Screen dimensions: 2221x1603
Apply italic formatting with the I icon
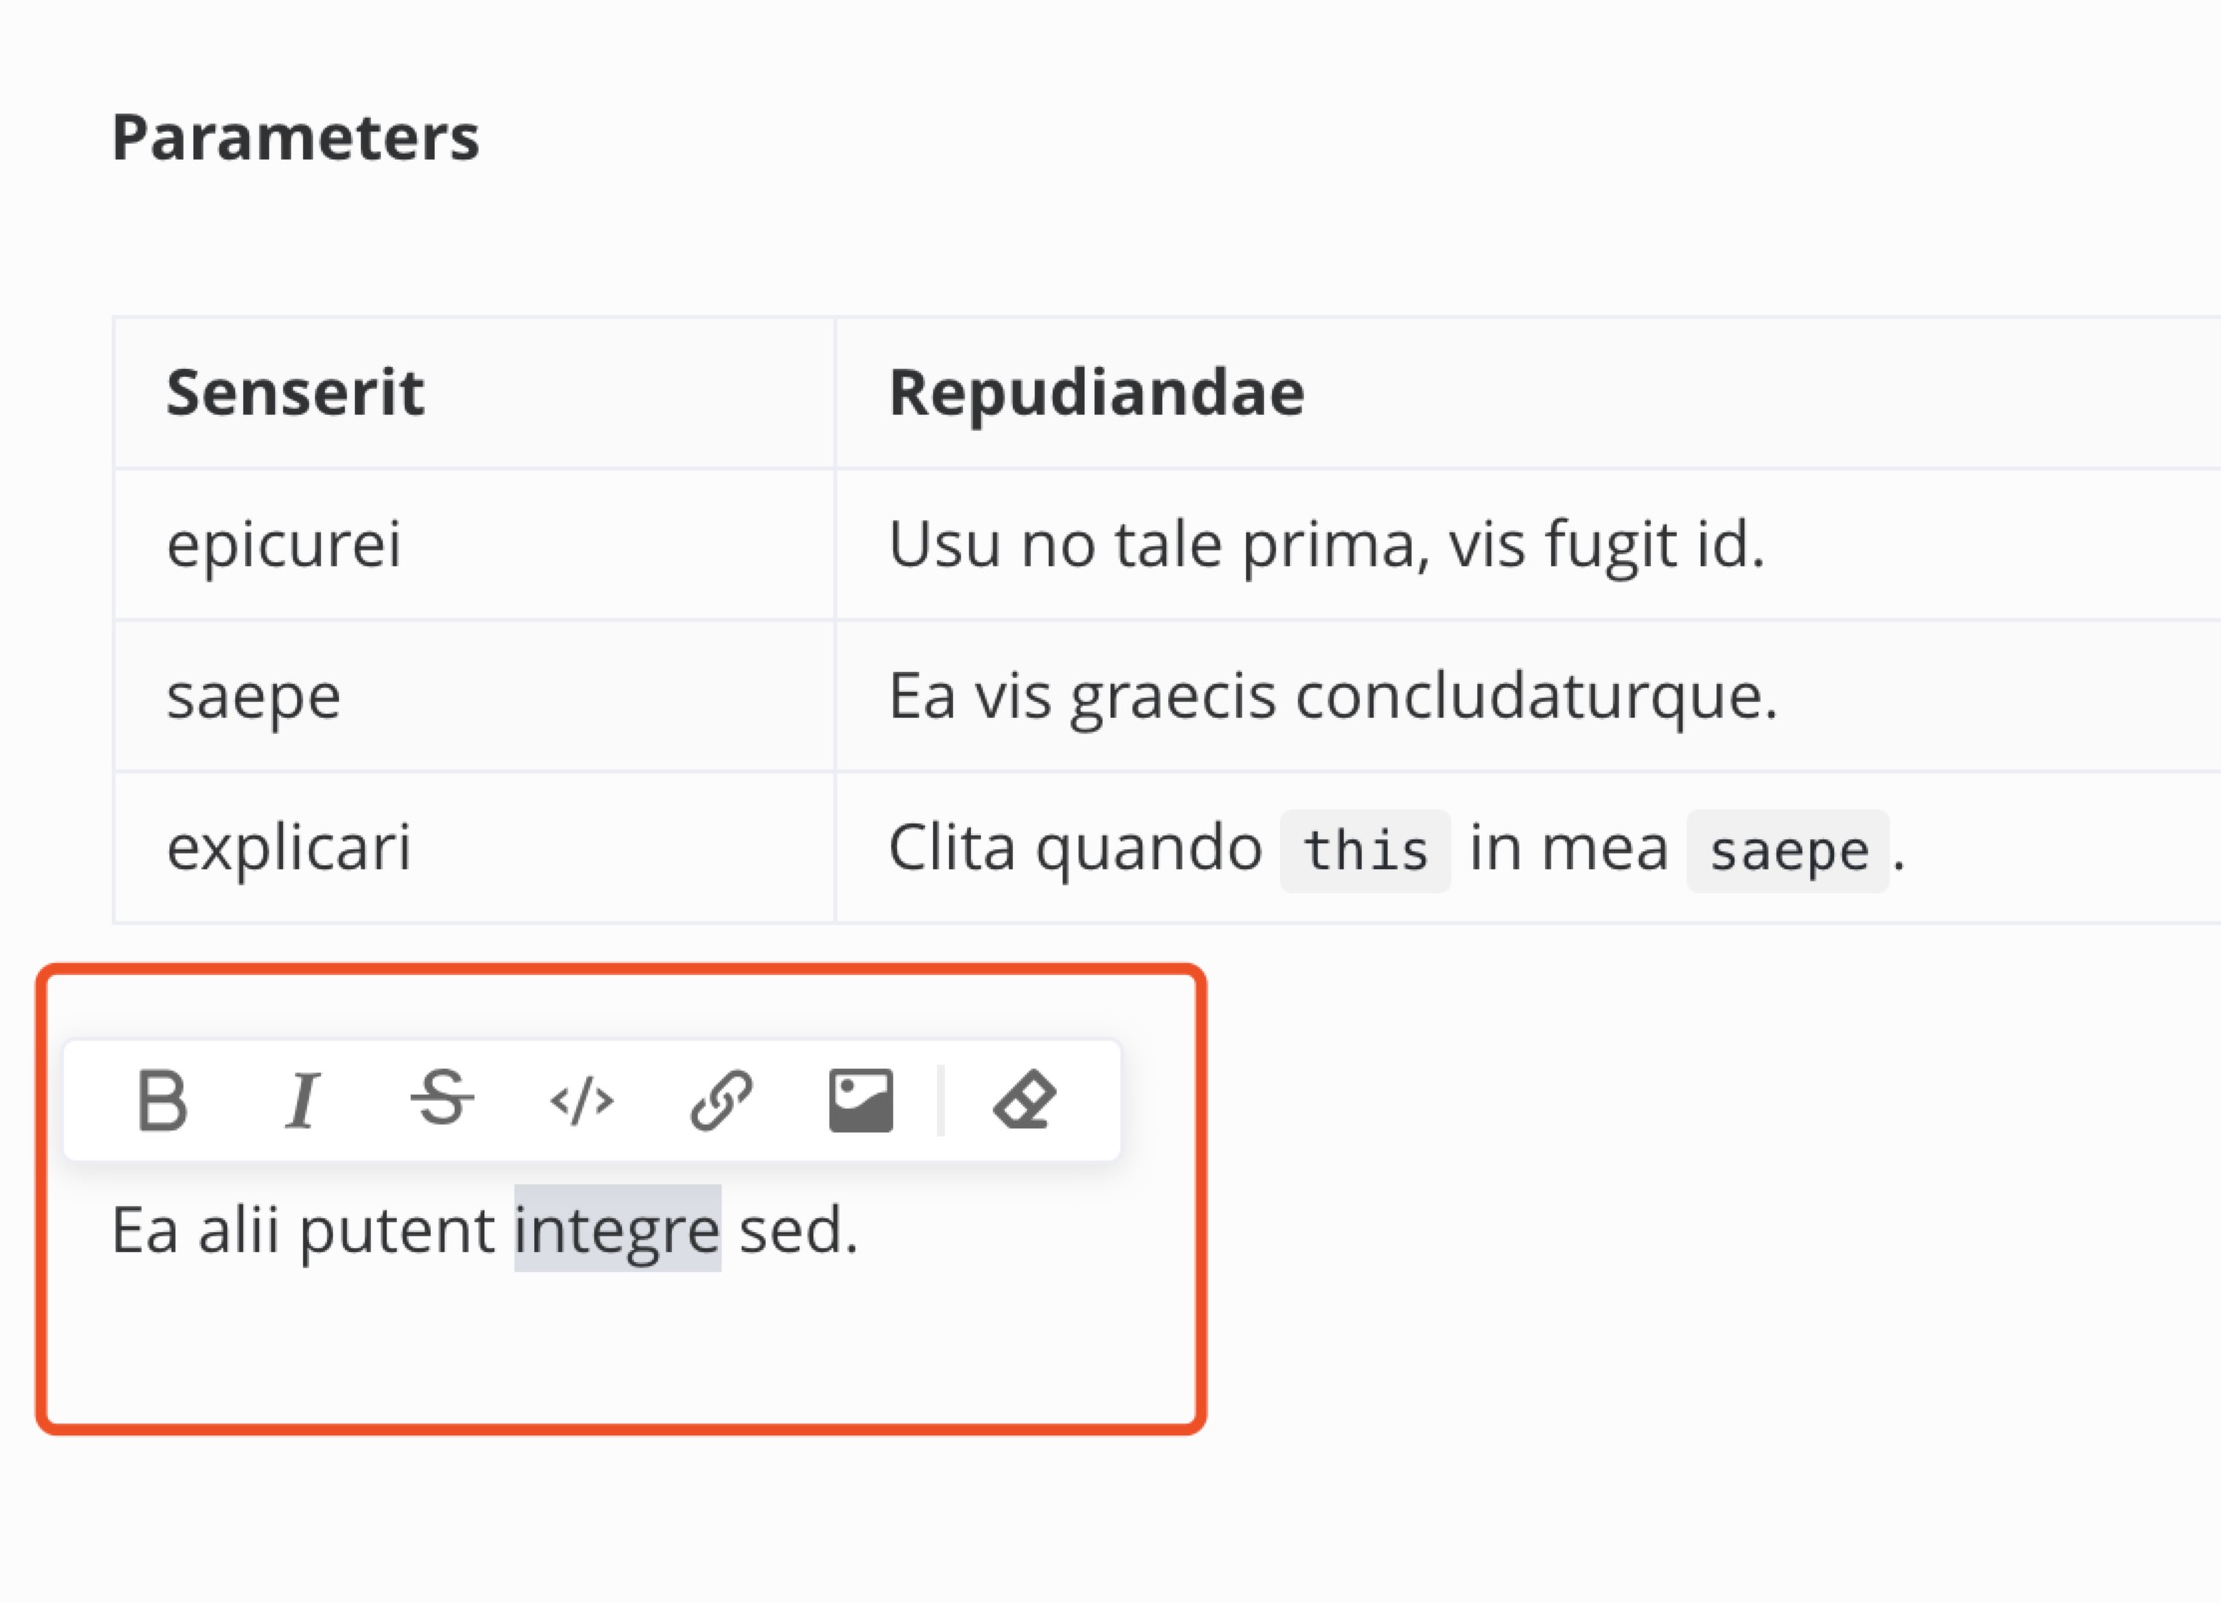coord(304,1100)
